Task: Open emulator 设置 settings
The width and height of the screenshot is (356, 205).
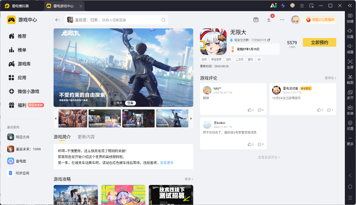Action: pos(350,125)
